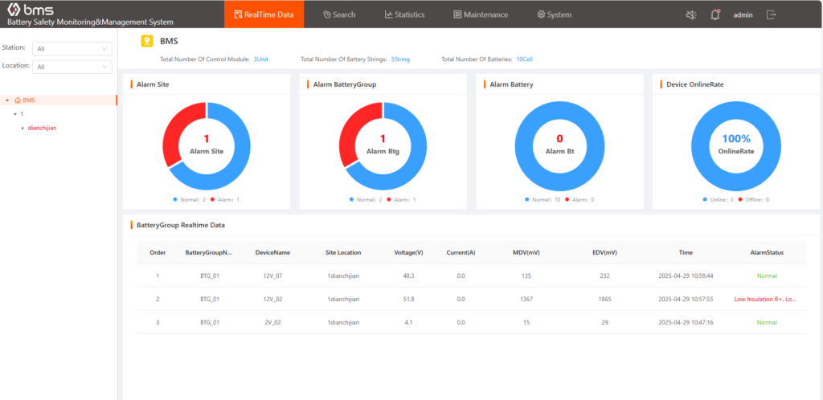This screenshot has width=823, height=400.
Task: Switch to the Statistics tab
Action: click(404, 14)
